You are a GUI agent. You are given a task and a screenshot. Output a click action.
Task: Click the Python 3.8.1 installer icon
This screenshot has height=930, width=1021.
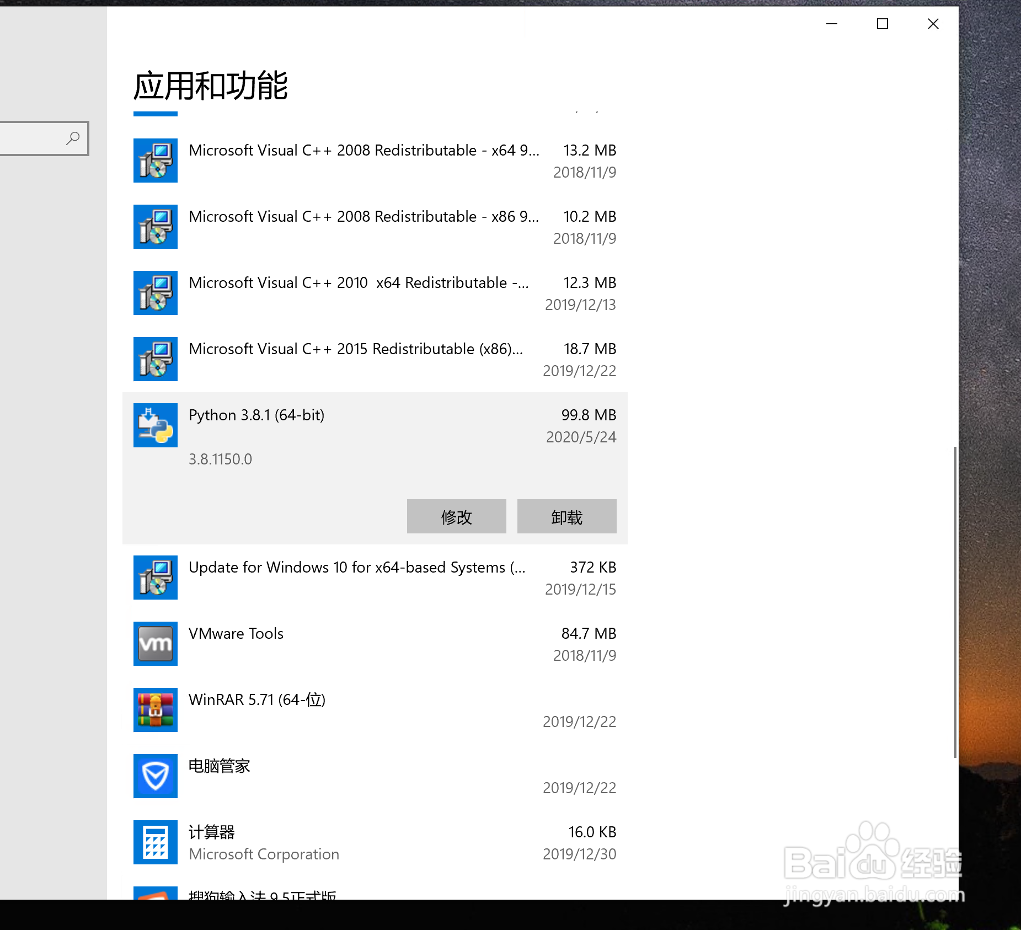(156, 425)
